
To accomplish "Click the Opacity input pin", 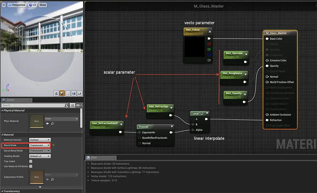I will (x=267, y=66).
